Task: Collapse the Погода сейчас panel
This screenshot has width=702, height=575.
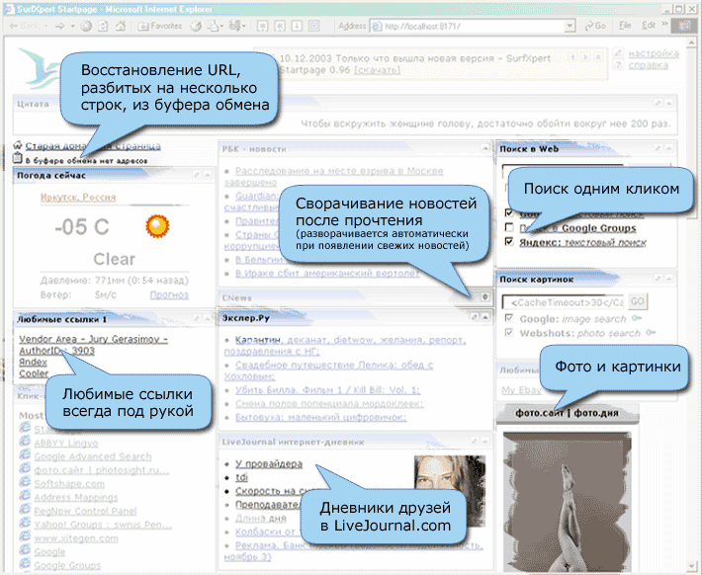Action: pyautogui.click(x=208, y=175)
